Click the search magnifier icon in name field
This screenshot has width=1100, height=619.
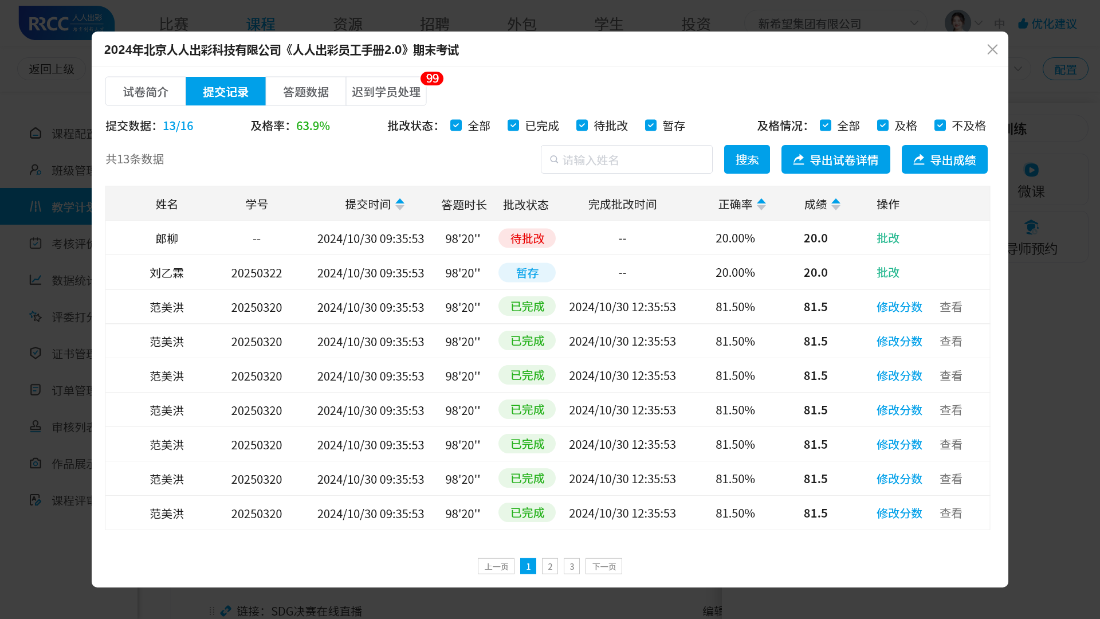click(554, 159)
